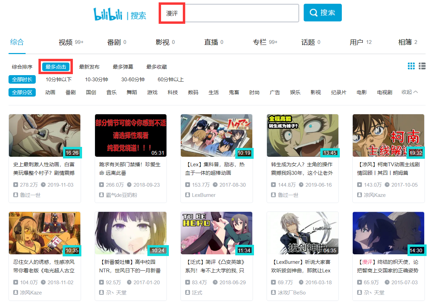The height and width of the screenshot is (306, 430).
Task: Open the red-text warning video thumbnail
Action: tap(131, 135)
